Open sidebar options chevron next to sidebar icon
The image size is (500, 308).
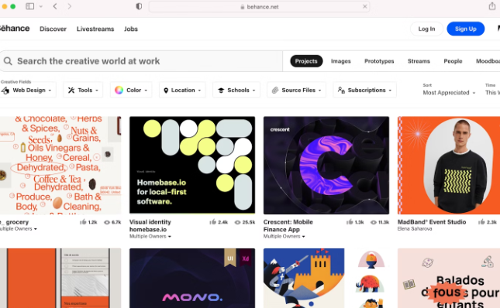tap(41, 6)
